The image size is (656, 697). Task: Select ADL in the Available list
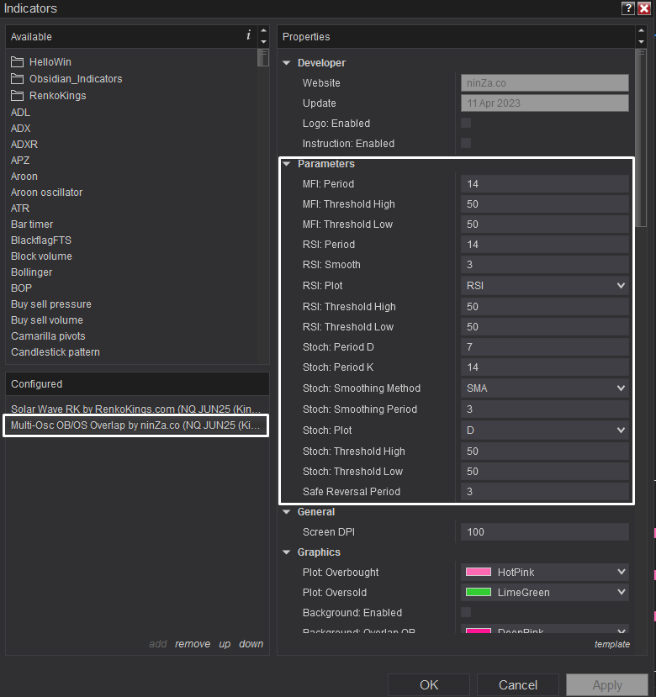point(20,113)
